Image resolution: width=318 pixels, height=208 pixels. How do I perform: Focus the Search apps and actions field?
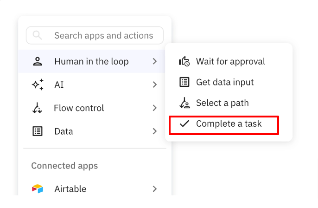pyautogui.click(x=103, y=35)
